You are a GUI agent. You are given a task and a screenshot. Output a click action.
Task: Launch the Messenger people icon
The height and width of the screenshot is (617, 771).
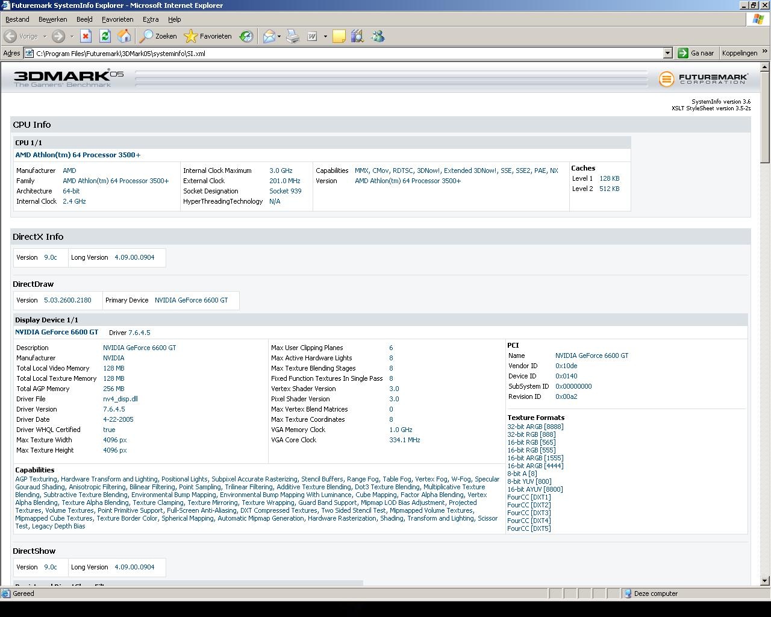pyautogui.click(x=378, y=36)
